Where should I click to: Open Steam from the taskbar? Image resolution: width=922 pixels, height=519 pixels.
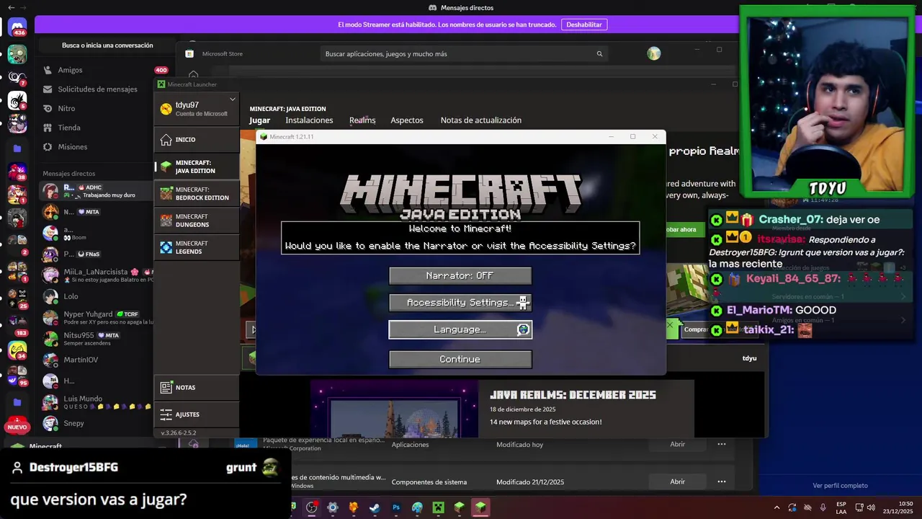click(x=375, y=507)
